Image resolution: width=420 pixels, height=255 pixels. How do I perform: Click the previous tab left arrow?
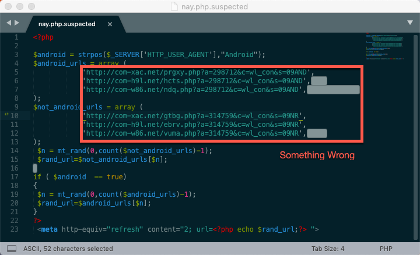[x=9, y=23]
